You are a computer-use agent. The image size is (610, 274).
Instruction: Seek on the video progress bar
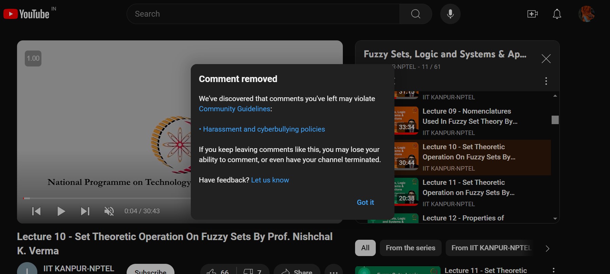(107, 198)
